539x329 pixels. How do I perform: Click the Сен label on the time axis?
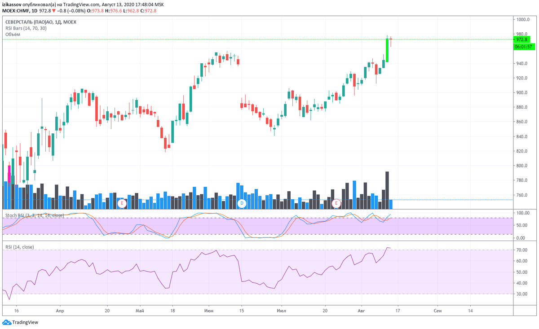437,310
